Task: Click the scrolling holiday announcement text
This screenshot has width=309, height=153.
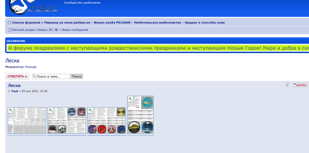Action: click(158, 48)
